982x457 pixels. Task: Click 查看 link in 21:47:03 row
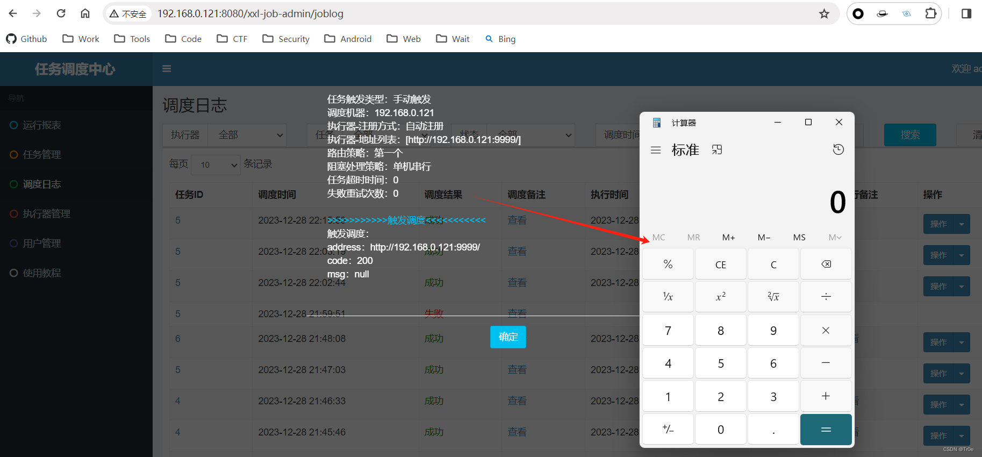pyautogui.click(x=517, y=370)
